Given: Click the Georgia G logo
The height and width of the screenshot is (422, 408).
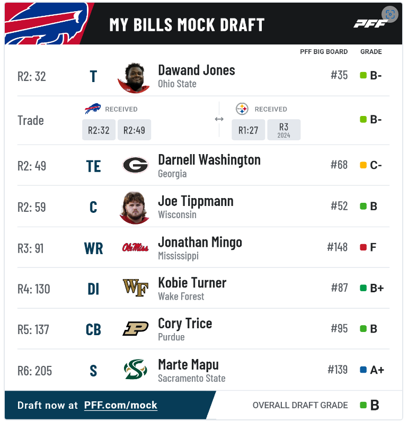Looking at the screenshot, I should (135, 165).
